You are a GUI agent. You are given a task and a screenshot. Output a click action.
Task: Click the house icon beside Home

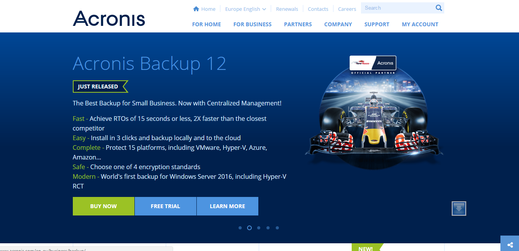tap(196, 9)
